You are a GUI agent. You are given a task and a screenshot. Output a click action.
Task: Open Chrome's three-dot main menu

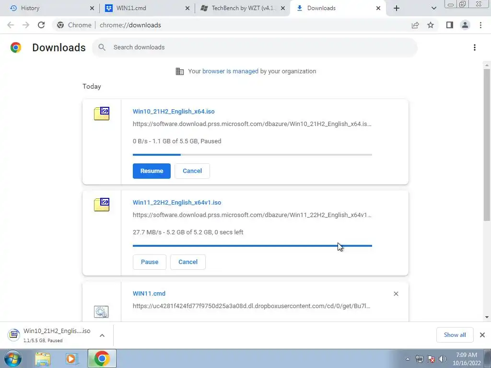tap(480, 25)
